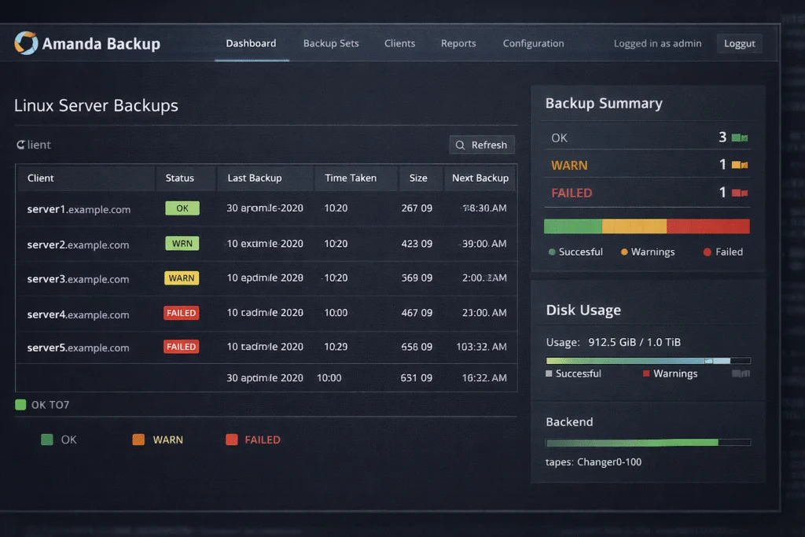Click the Backend tapes capacity bar

[x=648, y=443]
